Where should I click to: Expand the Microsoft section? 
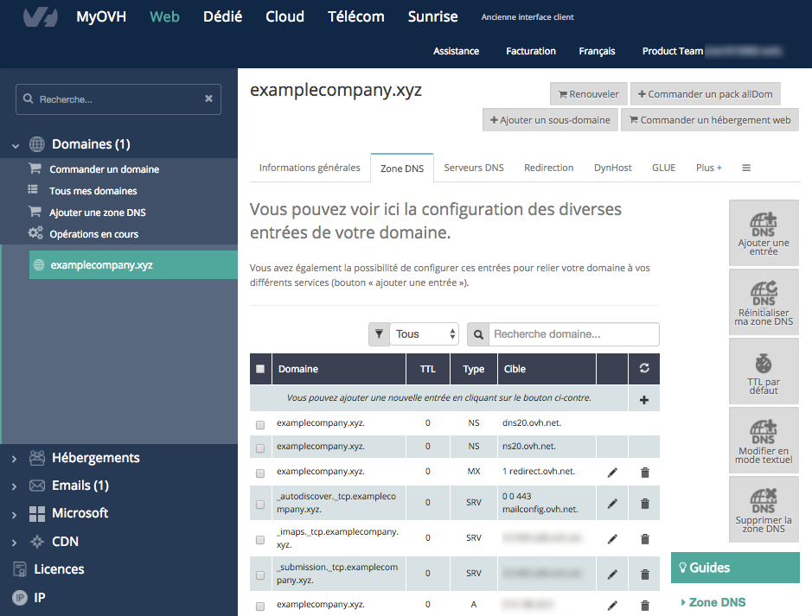click(14, 515)
